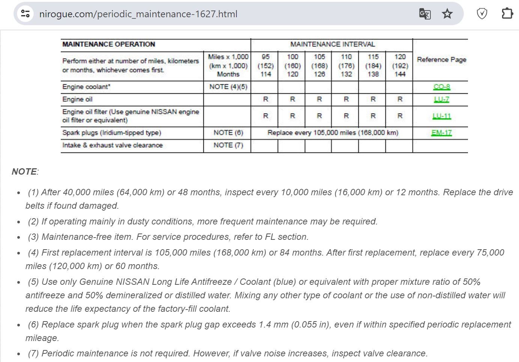The image size is (519, 362).
Task: Click note (4) about first replacement interval
Action: [x=265, y=259]
